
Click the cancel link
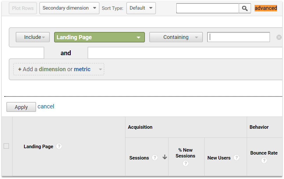click(46, 106)
